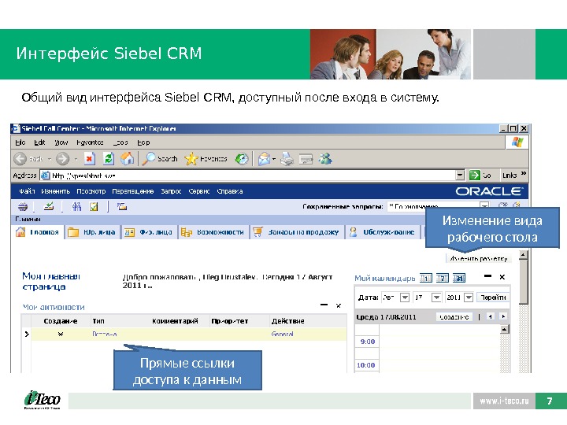Open the Forward button history dropdown arrow

76,159
